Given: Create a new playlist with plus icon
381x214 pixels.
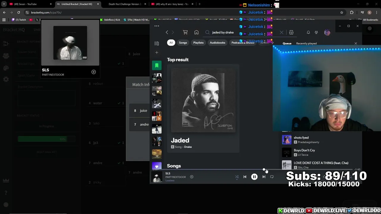Looking at the screenshot, I should 157,53.
